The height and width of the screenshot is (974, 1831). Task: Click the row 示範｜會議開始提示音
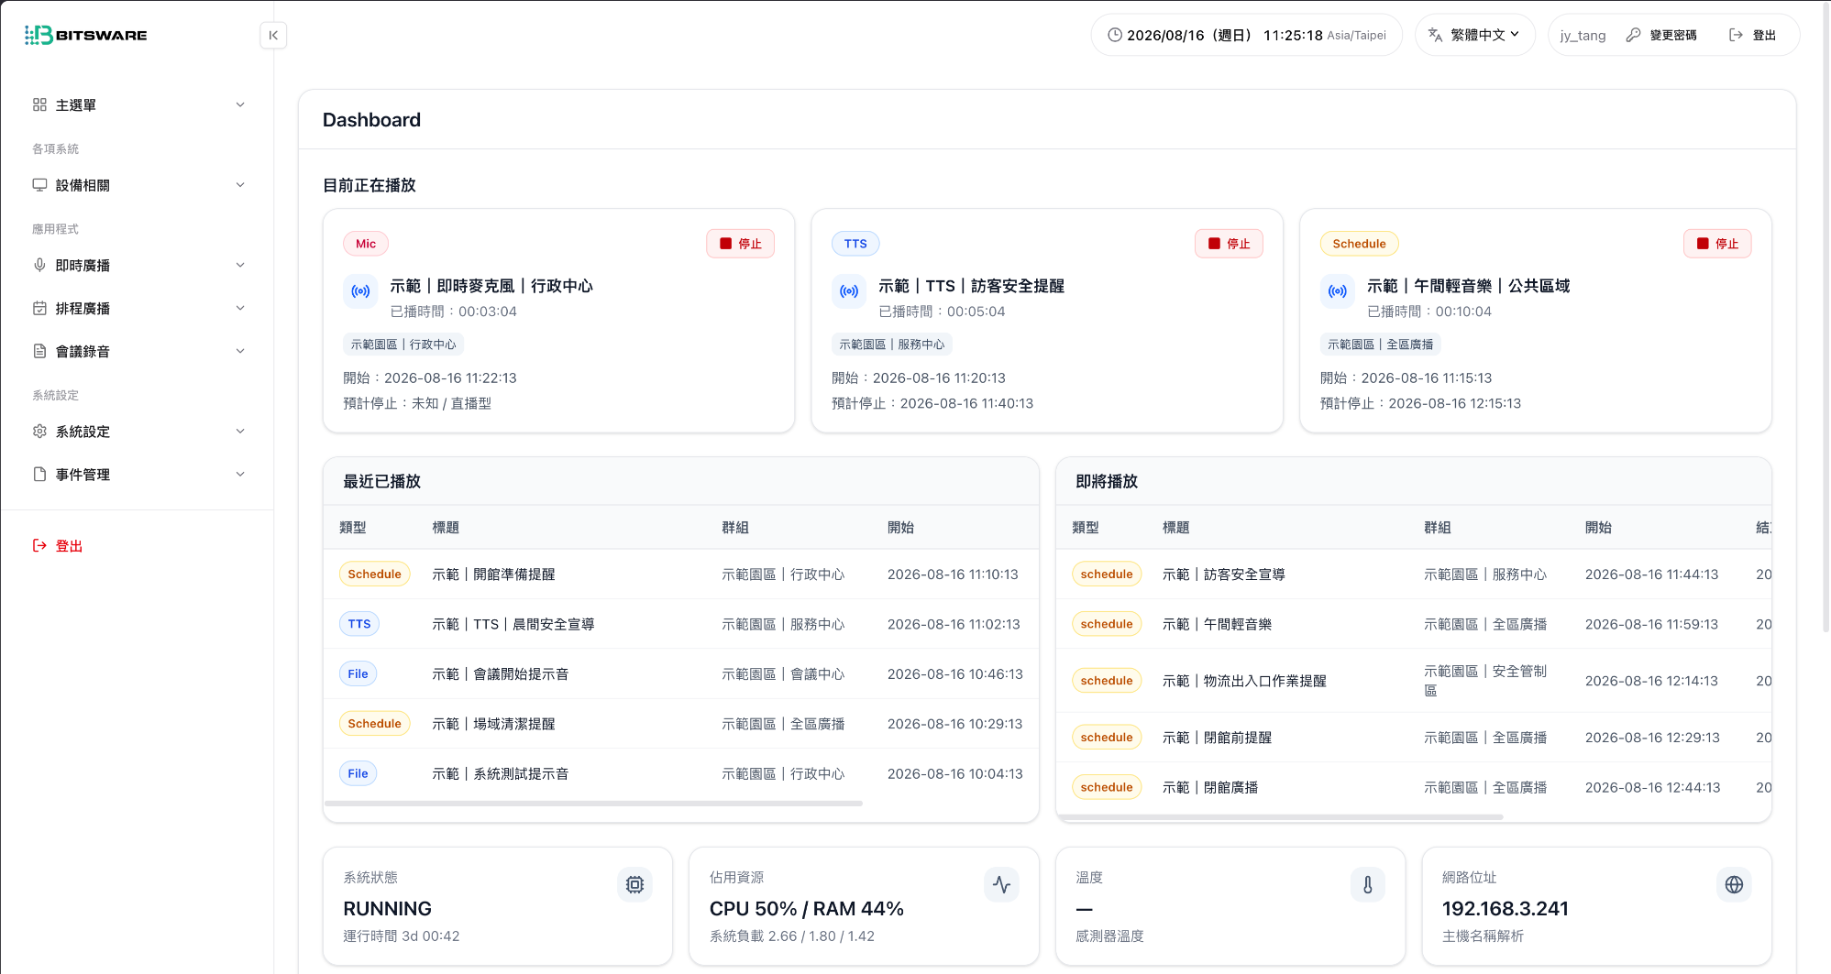tap(681, 673)
